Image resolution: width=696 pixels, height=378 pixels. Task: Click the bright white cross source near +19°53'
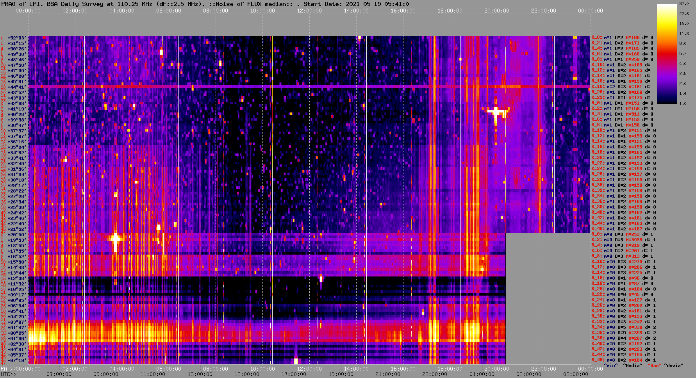115,238
